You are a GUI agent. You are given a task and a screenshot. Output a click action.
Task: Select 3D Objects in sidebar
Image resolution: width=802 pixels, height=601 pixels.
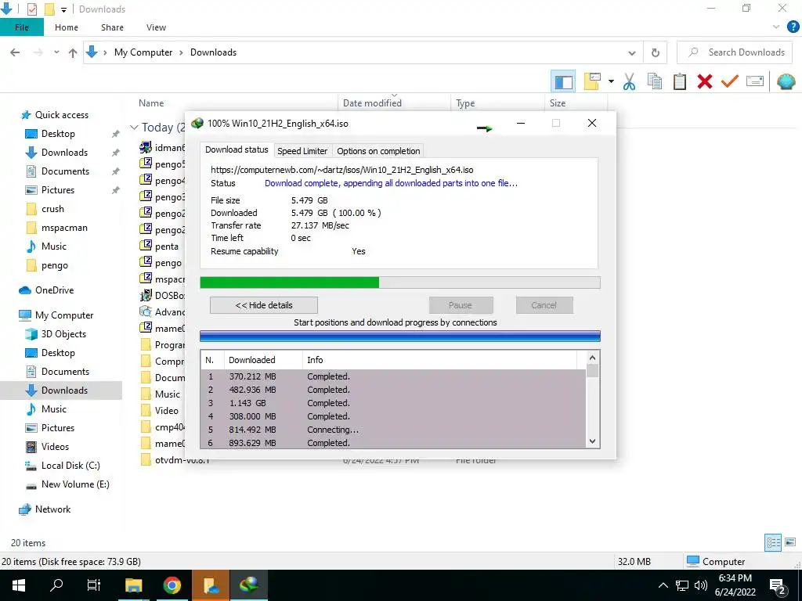click(x=63, y=334)
